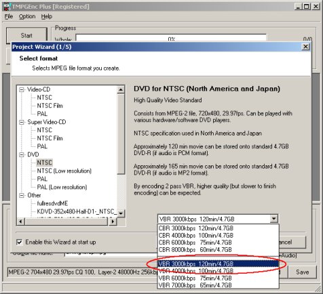
Task: Select the highlighted NTSC item under DVD
Action: pos(45,163)
